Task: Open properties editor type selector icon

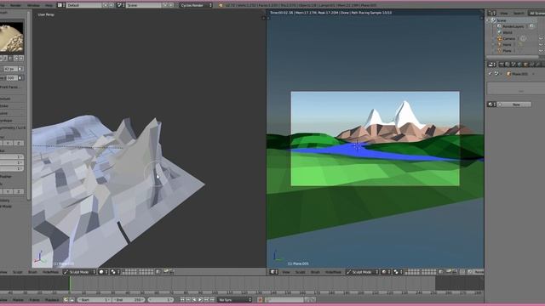Action: pos(492,65)
